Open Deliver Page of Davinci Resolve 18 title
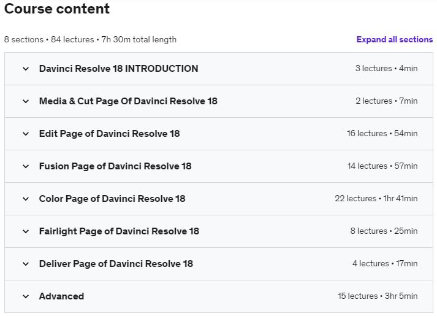Screen dimensions: 437x316 [x=116, y=264]
